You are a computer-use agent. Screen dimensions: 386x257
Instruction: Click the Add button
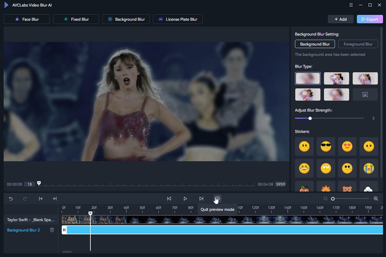tap(341, 19)
